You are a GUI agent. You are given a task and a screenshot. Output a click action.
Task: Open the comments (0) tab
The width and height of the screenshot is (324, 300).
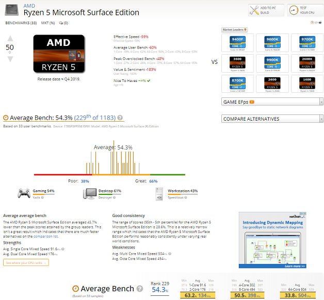[x=63, y=23]
